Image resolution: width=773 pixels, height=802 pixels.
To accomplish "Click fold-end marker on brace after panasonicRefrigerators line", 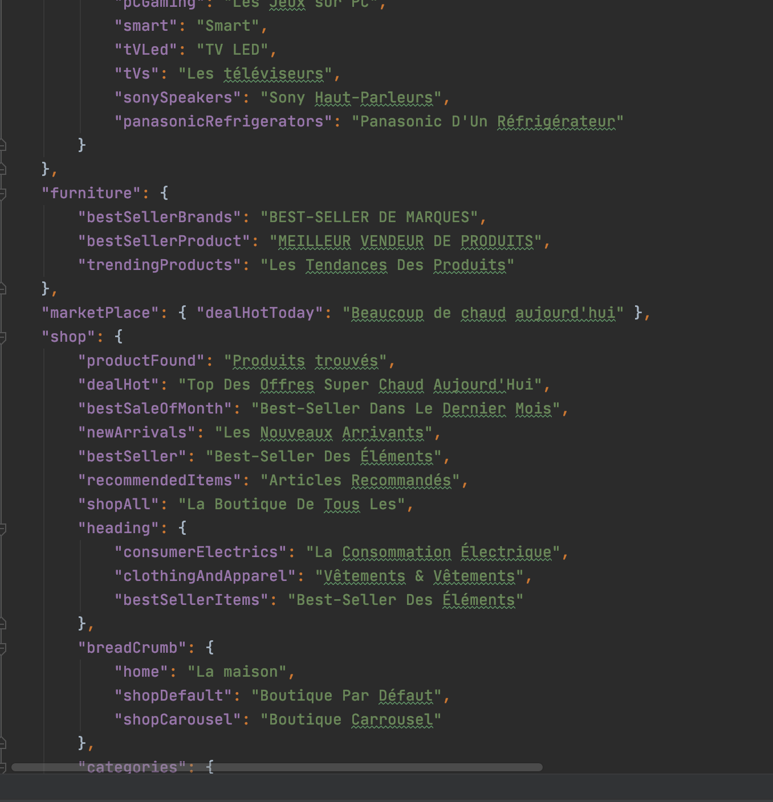I will [3, 145].
